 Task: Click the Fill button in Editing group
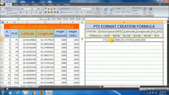click(135, 11)
